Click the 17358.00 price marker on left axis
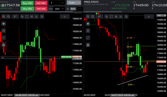The height and width of the screenshot is (97, 167). pyautogui.click(x=77, y=58)
